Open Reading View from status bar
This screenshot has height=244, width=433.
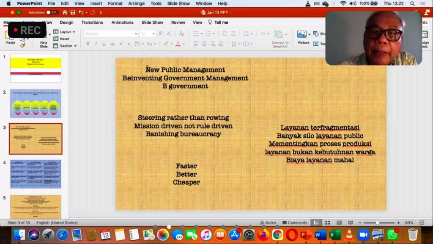click(339, 223)
